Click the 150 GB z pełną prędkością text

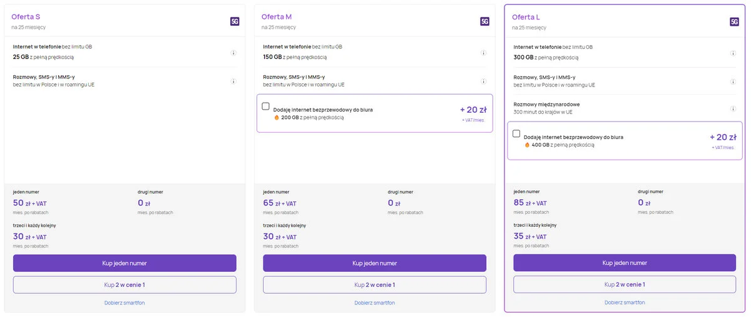[x=295, y=57]
